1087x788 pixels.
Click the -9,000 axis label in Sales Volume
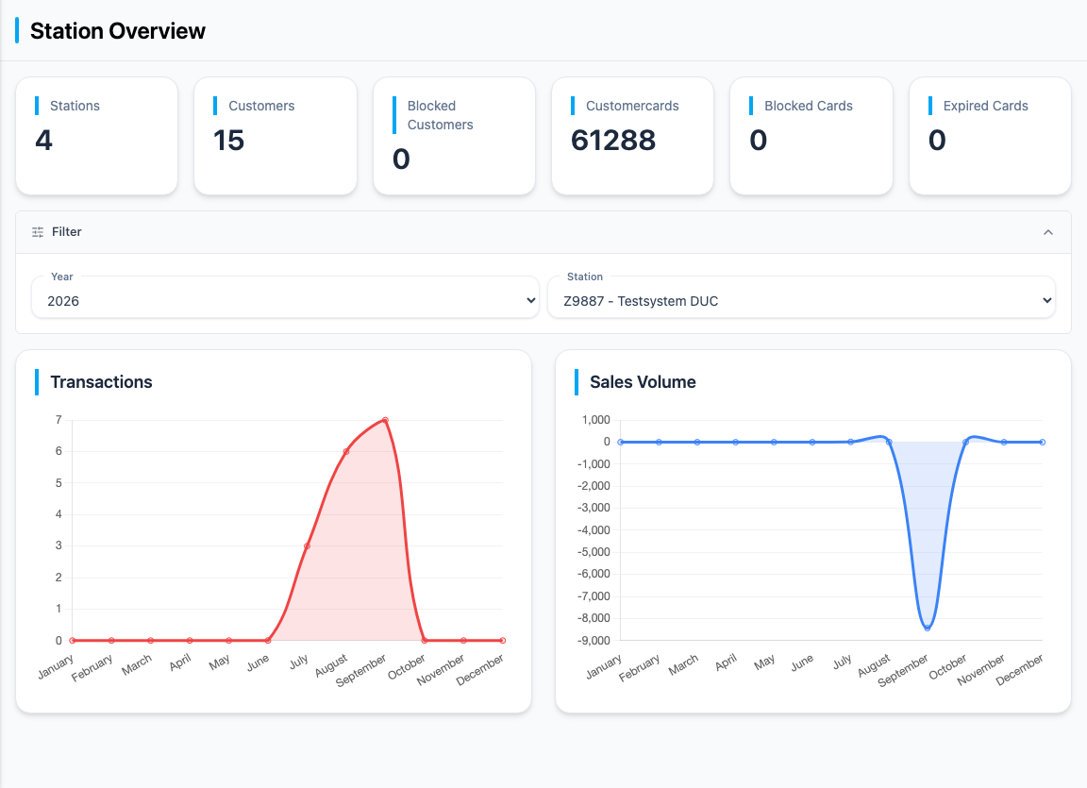[594, 641]
